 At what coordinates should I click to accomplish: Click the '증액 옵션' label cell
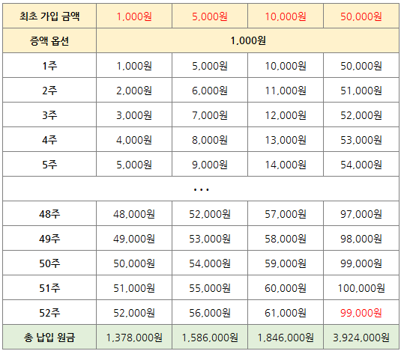tap(49, 40)
